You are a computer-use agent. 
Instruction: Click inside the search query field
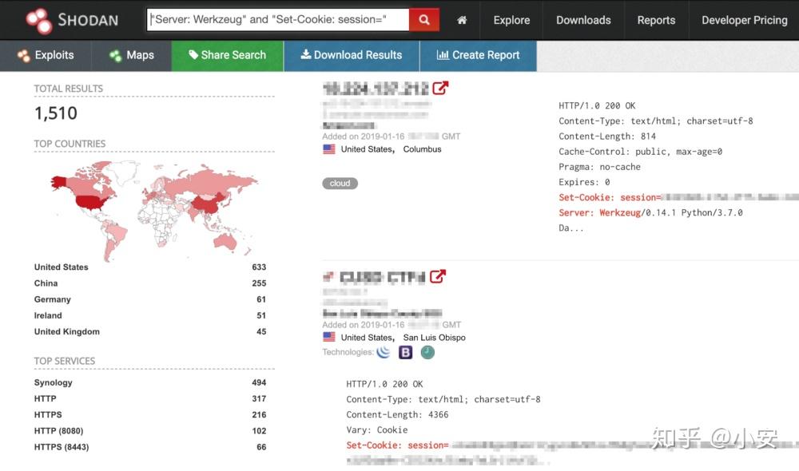[278, 20]
